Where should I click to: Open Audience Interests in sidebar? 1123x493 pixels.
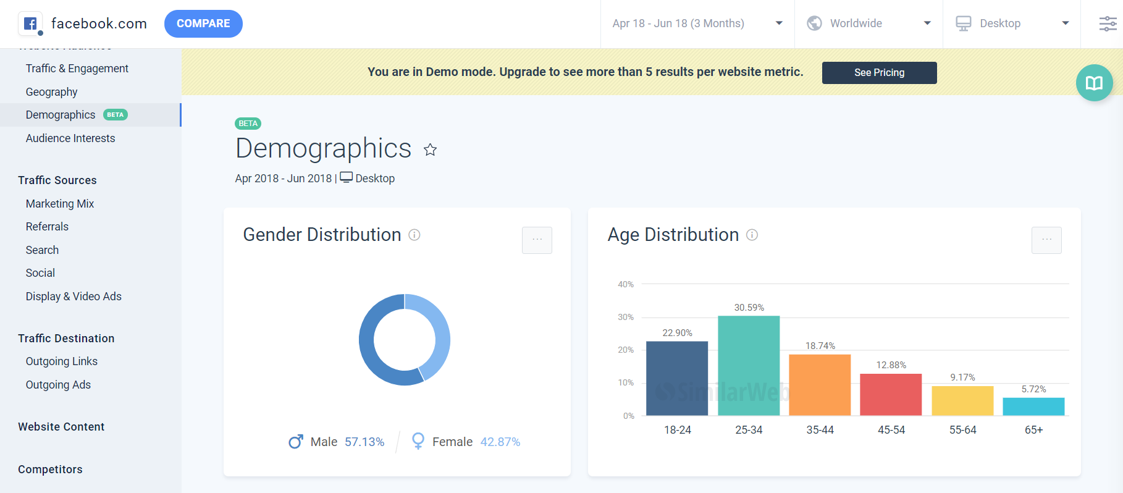point(70,138)
